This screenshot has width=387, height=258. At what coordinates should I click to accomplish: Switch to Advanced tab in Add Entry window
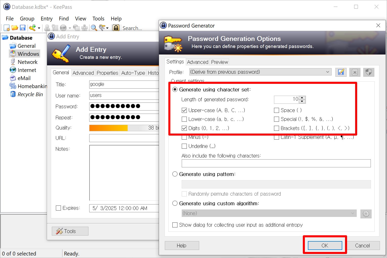[83, 73]
